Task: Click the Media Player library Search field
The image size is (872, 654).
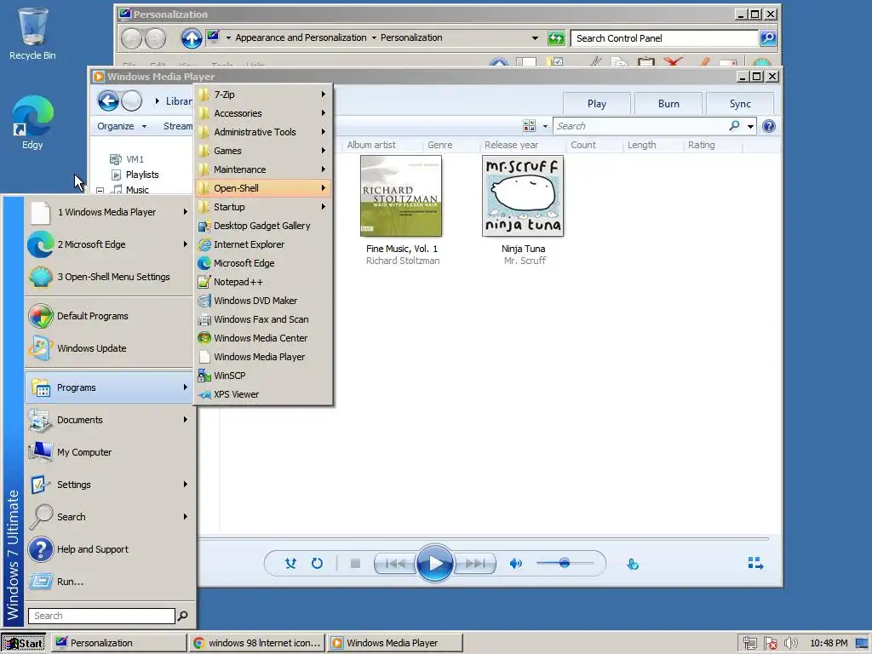Action: 640,126
